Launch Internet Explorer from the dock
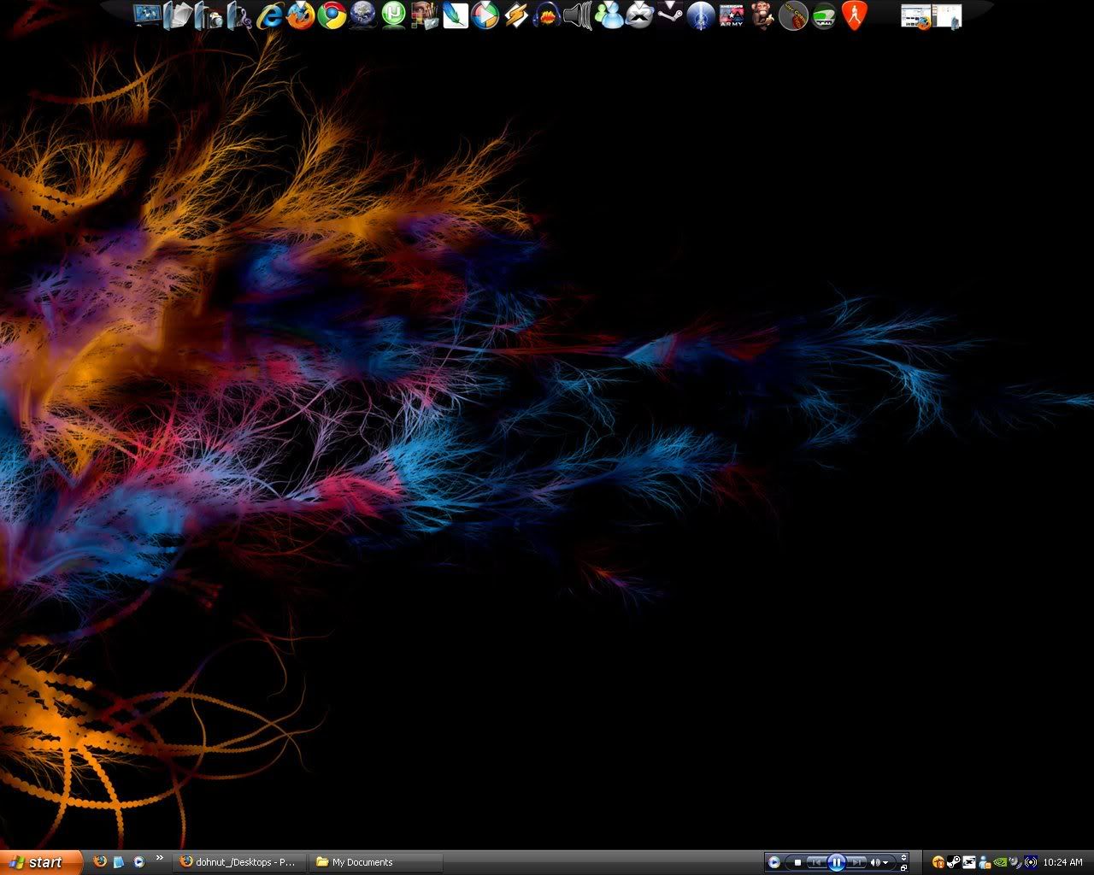The width and height of the screenshot is (1094, 875). tap(270, 15)
